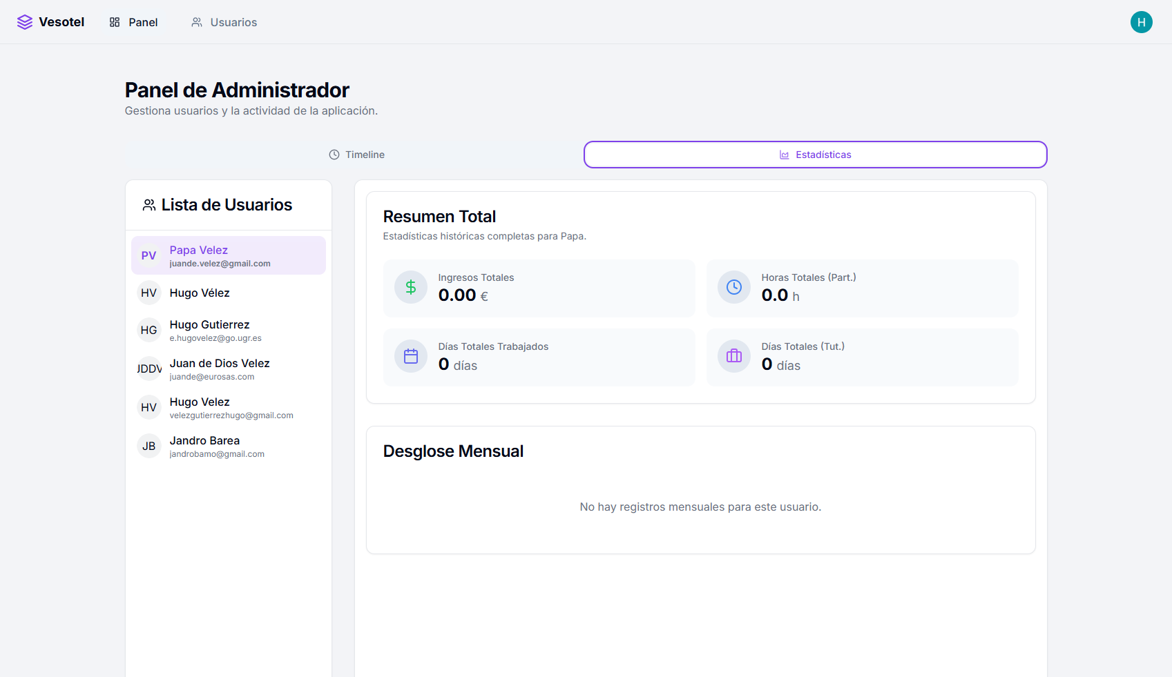This screenshot has width=1172, height=677.
Task: Click the Vesotel brand name link
Action: 61,22
